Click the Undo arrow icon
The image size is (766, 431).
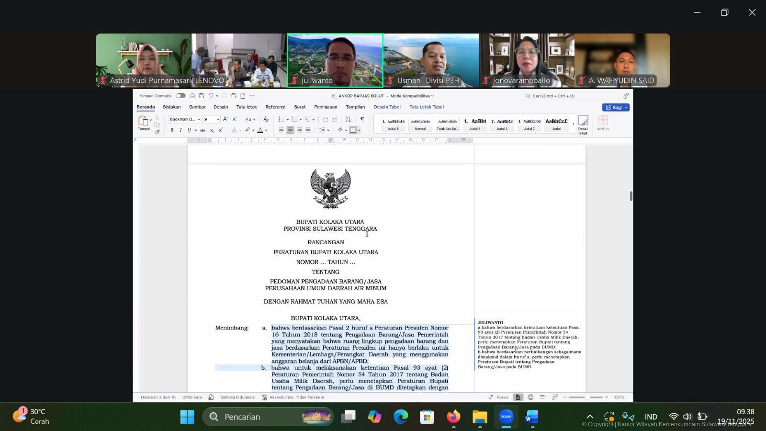point(210,96)
